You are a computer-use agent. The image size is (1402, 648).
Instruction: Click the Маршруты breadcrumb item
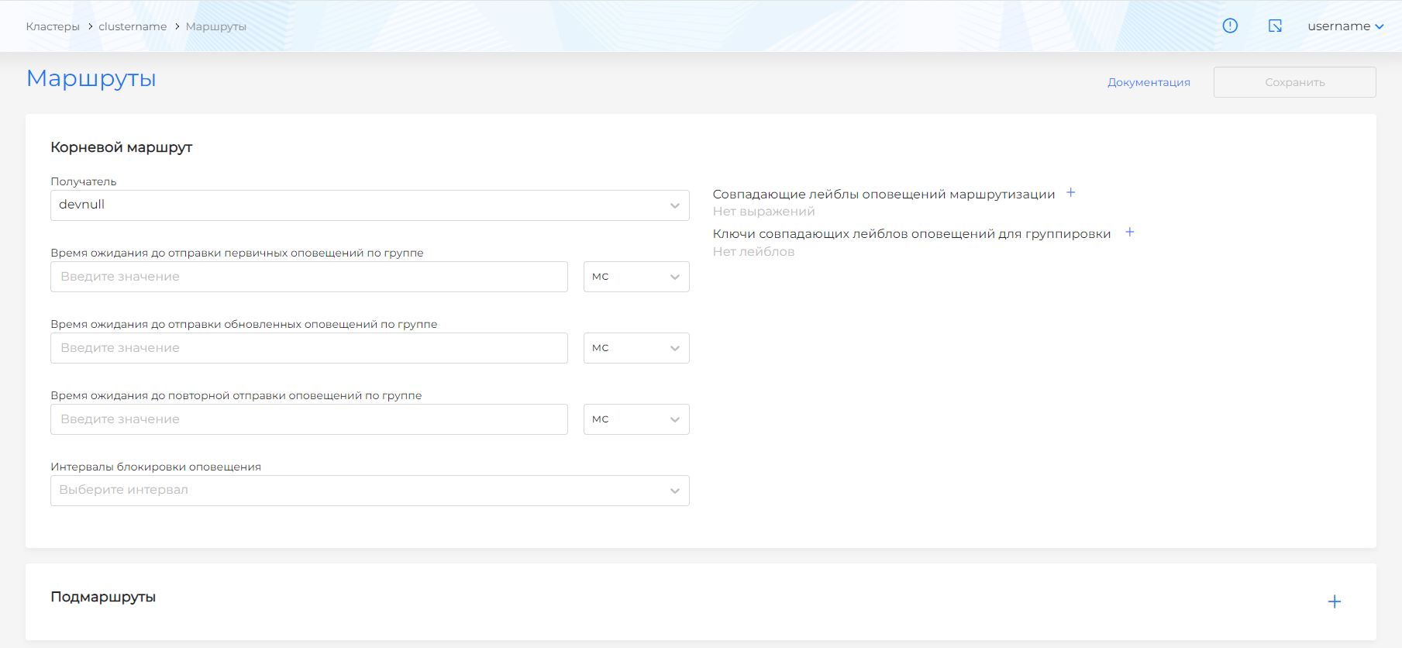point(215,26)
